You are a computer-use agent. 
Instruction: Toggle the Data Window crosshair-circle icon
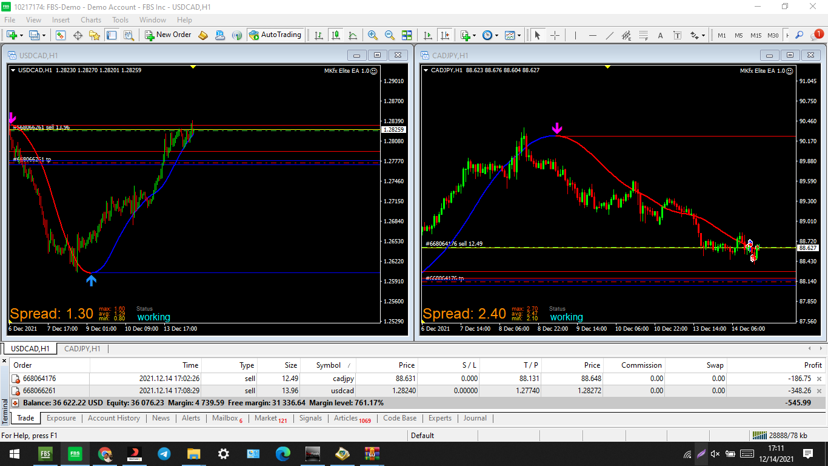78,35
